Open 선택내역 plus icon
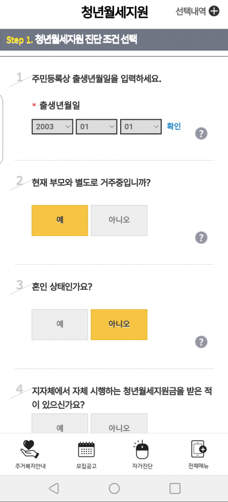Image resolution: width=228 pixels, height=502 pixels. coord(214,11)
